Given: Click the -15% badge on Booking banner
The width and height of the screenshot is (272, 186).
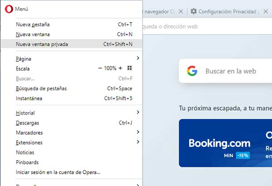Looking at the screenshot, I should (243, 155).
